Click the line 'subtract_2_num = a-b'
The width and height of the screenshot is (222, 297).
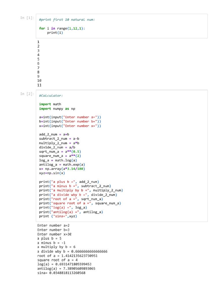point(59,139)
